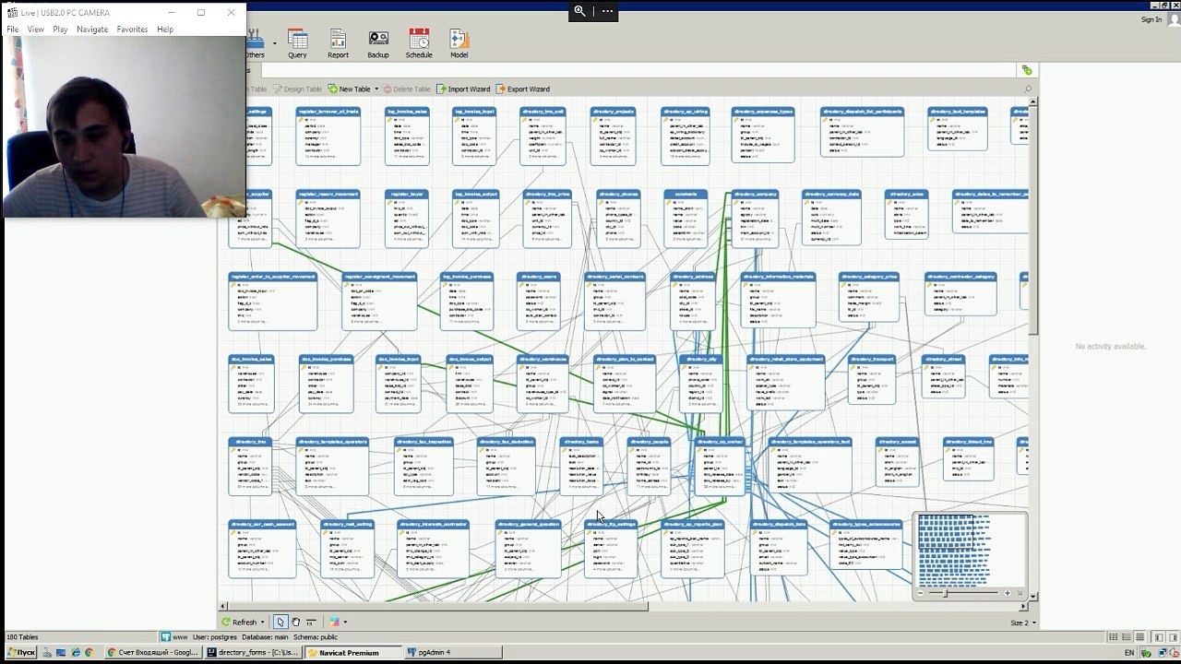
Task: Open the Model designer icon
Action: (459, 43)
